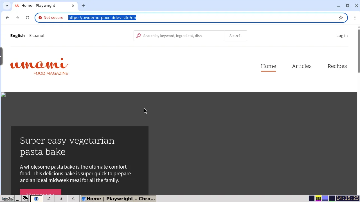360x202 pixels.
Task: Click the network monitor applet near the clock
Action: 332,198
